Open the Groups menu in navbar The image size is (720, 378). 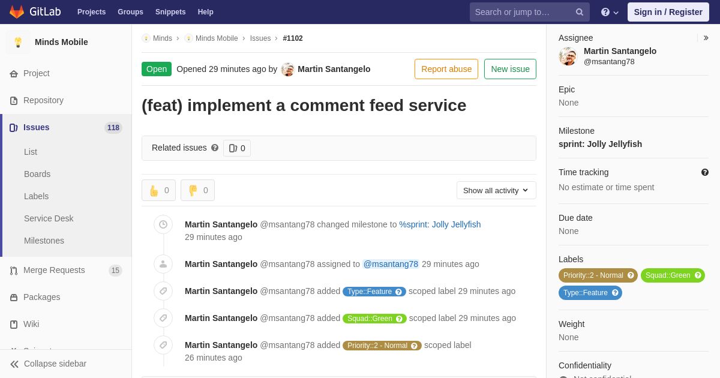(130, 12)
